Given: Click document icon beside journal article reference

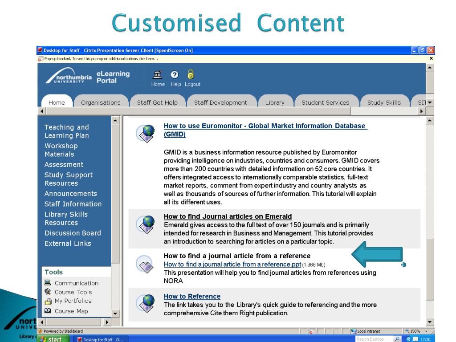Looking at the screenshot, I should tap(145, 264).
